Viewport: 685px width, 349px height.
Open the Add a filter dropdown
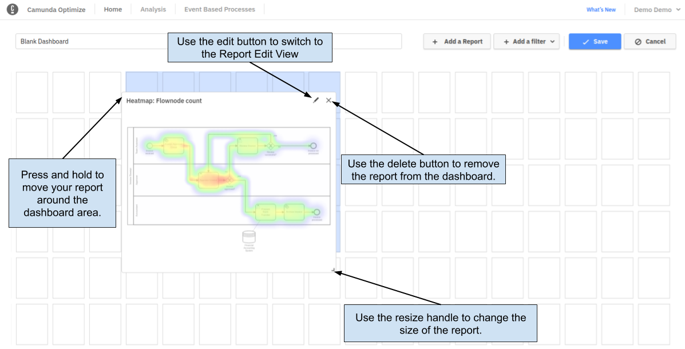528,41
